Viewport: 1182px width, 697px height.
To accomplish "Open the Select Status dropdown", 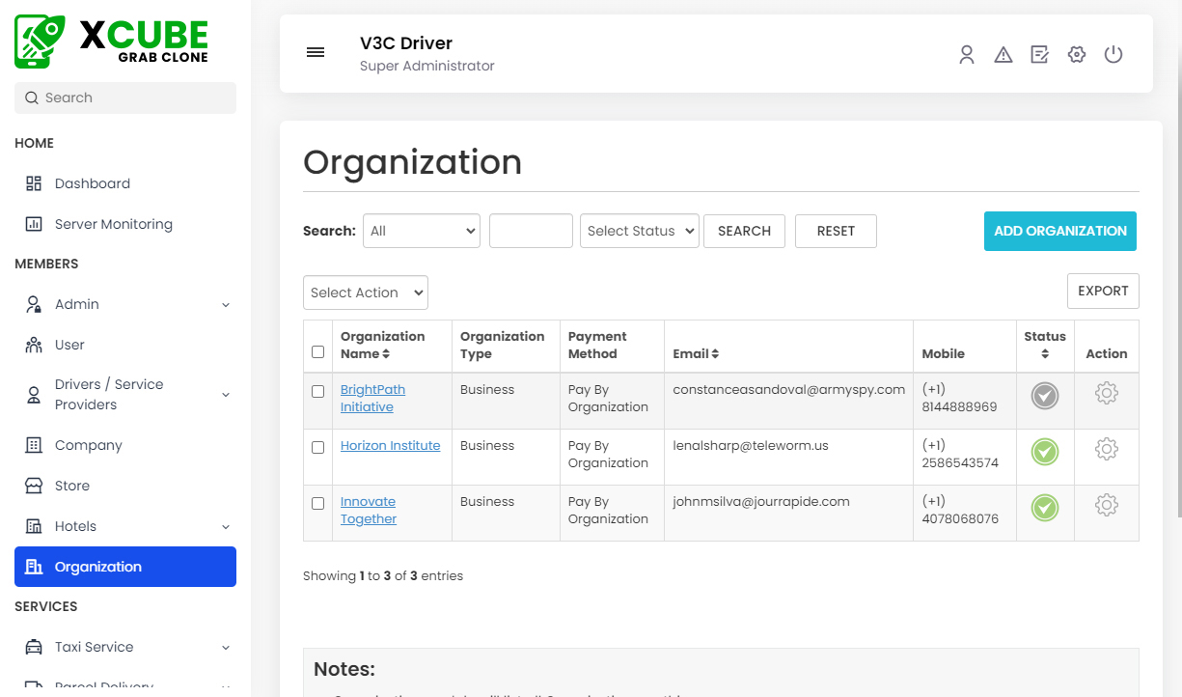I will [639, 231].
